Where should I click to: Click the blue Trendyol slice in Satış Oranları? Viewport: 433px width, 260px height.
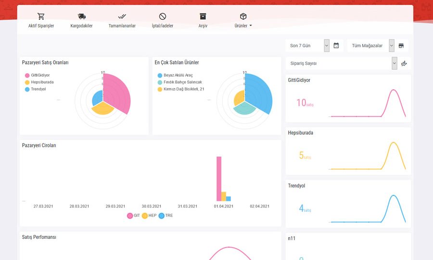98,98
